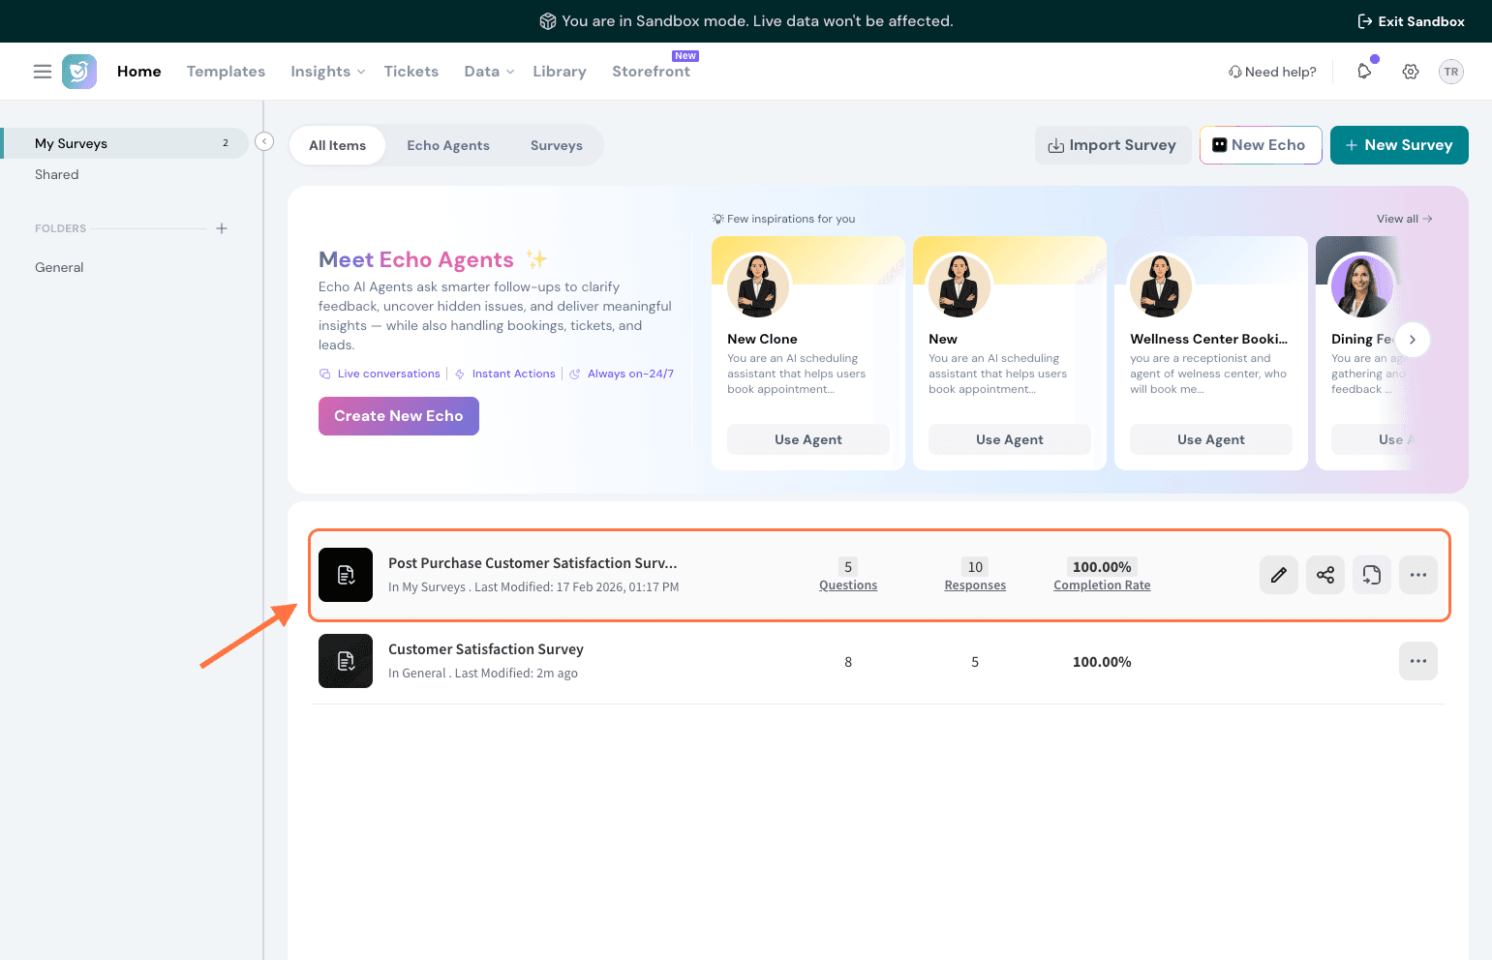Click the pencil edit icon for Post Purchase survey
This screenshot has height=960, width=1492.
click(x=1278, y=575)
